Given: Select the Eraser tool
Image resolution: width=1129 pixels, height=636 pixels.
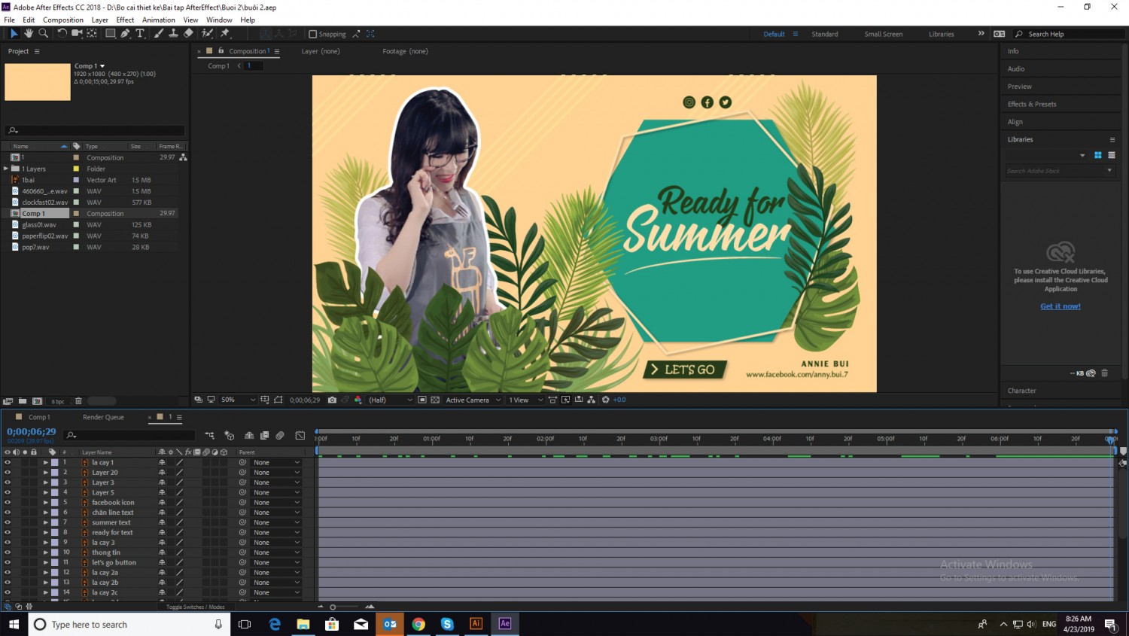Looking at the screenshot, I should coord(188,33).
